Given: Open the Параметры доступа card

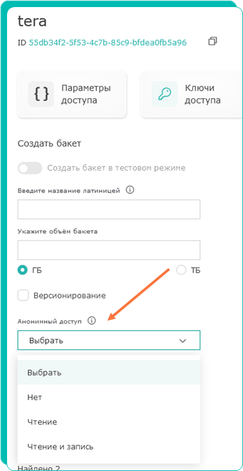Looking at the screenshot, I should point(72,94).
